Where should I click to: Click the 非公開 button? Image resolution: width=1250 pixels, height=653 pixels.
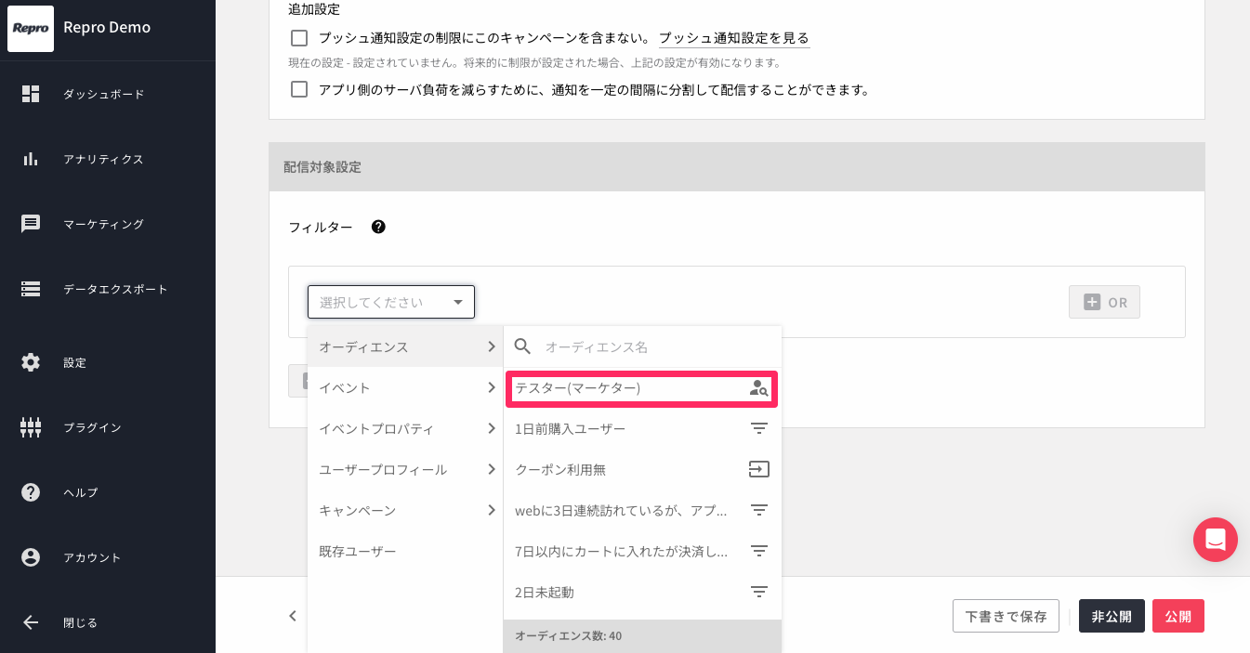click(x=1112, y=616)
